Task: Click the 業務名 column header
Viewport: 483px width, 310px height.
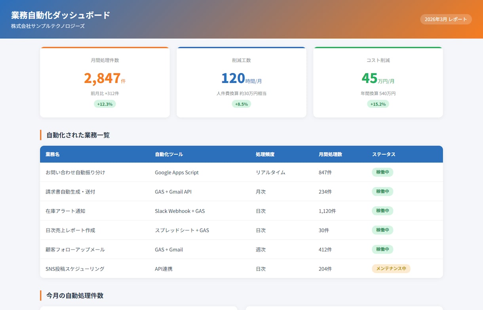Action: [53, 154]
